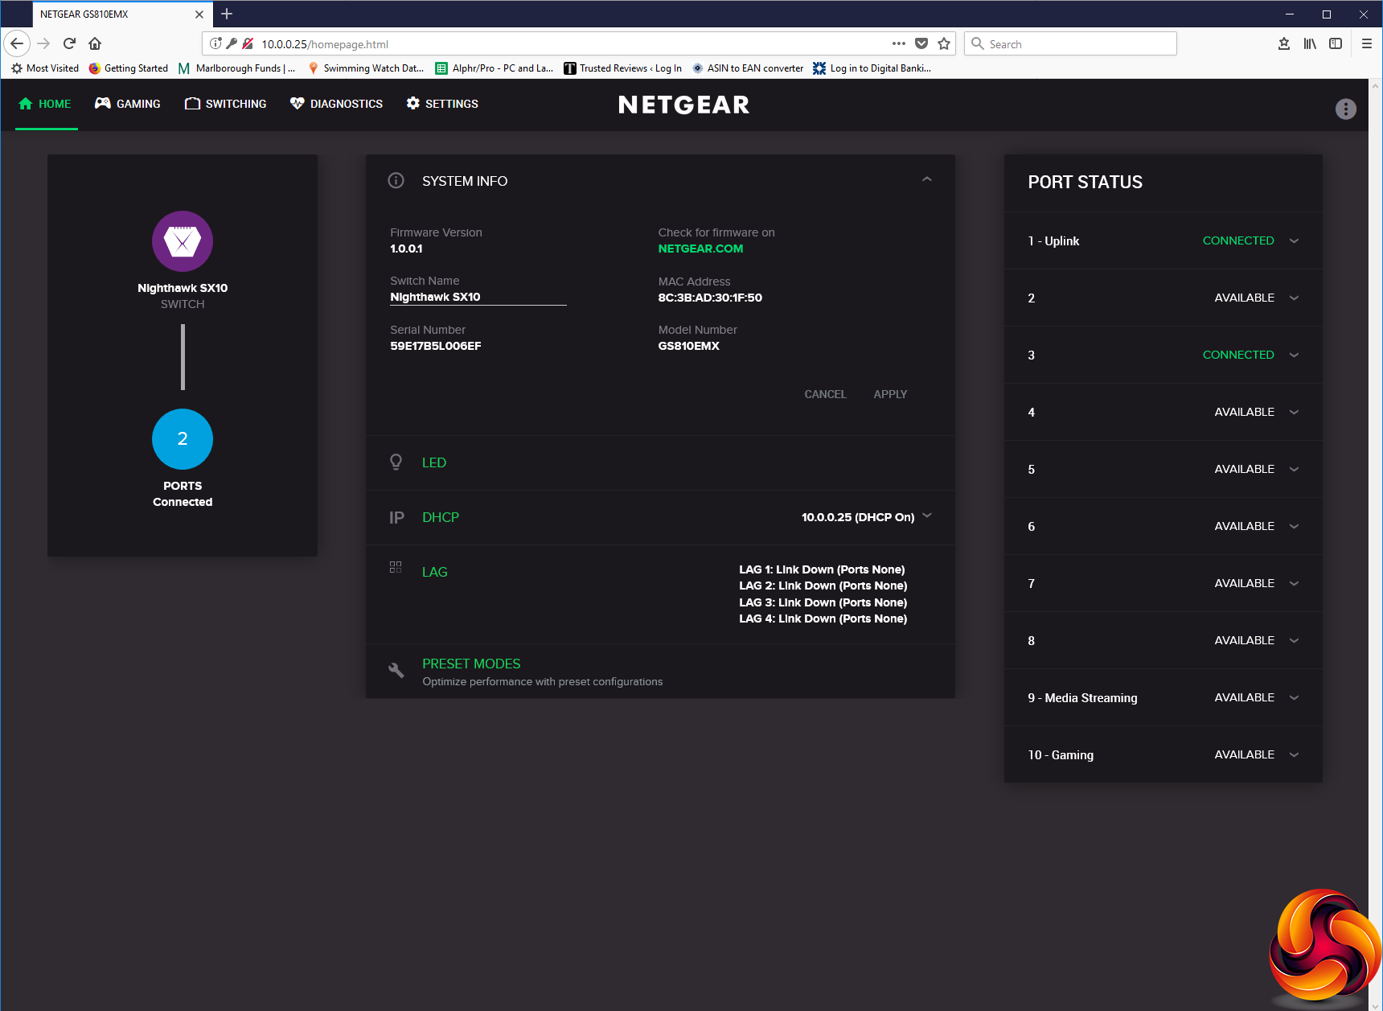Image resolution: width=1383 pixels, height=1011 pixels.
Task: Open the three-dot menu in Netgear header
Action: tap(1346, 109)
